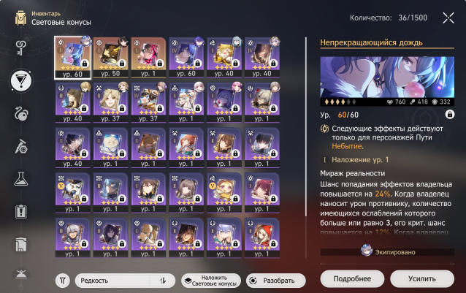Click the filter funnel icon button

click(63, 281)
